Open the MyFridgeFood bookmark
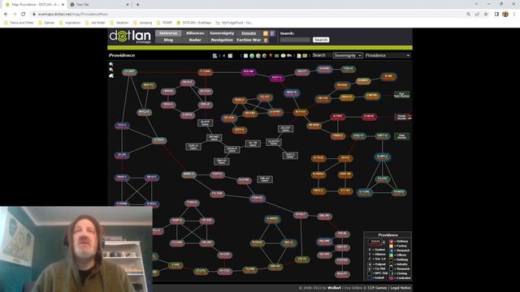 click(x=235, y=23)
